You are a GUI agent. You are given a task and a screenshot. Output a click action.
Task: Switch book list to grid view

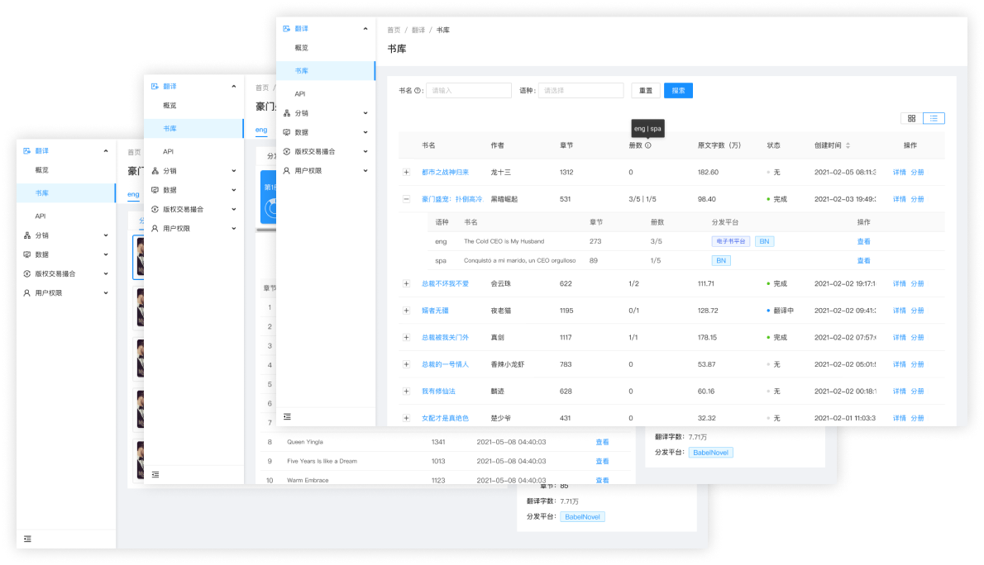(x=911, y=118)
